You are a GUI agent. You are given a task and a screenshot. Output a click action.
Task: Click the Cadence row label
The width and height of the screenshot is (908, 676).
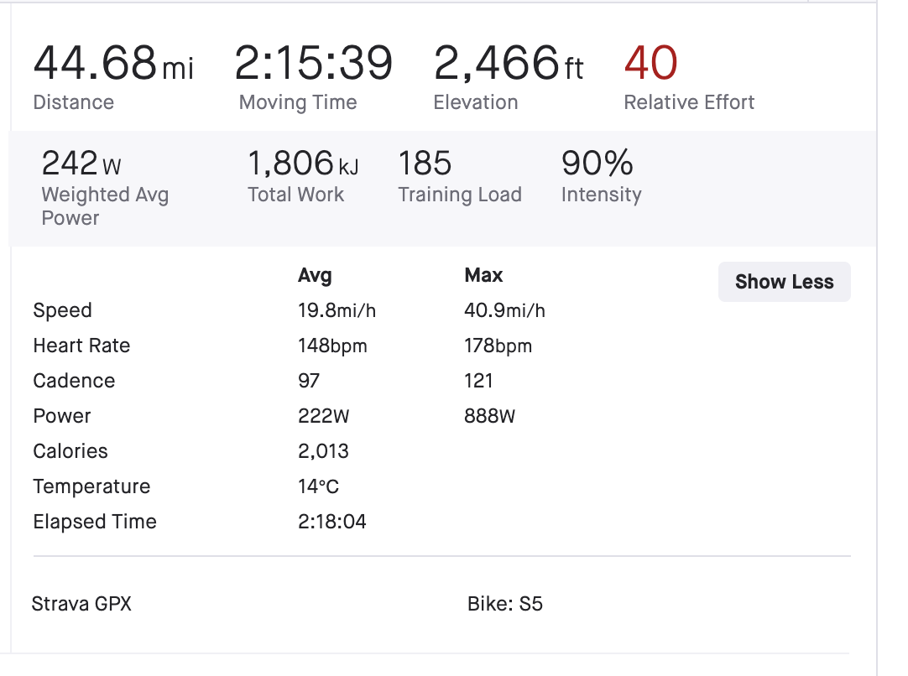click(74, 381)
